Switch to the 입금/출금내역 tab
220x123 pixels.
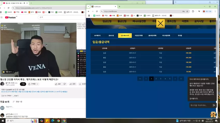click(125, 36)
